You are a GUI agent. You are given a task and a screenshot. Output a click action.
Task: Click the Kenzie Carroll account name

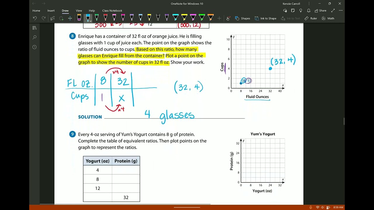coord(291,3)
